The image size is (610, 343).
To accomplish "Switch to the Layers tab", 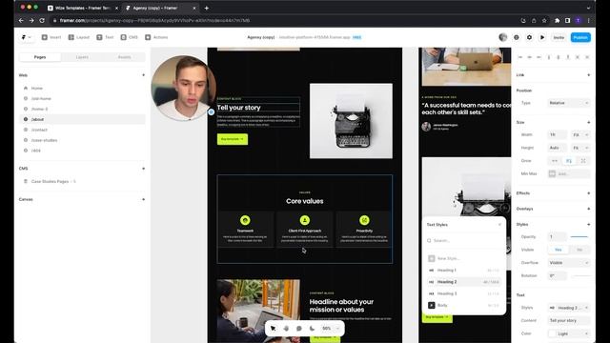I will [82, 57].
